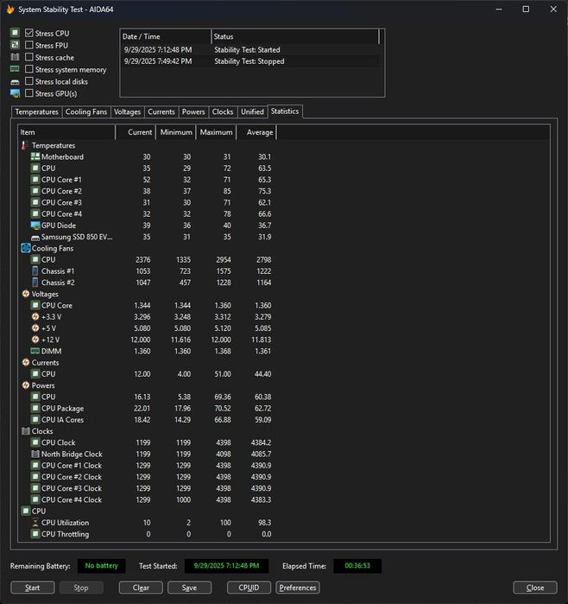The width and height of the screenshot is (568, 604).
Task: Click the Stress cache chip icon
Action: 15,57
